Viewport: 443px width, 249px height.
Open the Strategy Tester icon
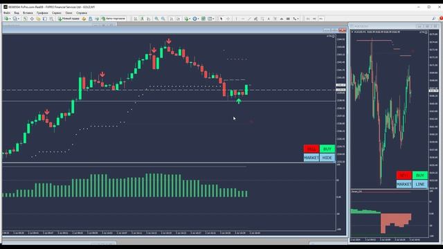pyautogui.click(x=51, y=19)
